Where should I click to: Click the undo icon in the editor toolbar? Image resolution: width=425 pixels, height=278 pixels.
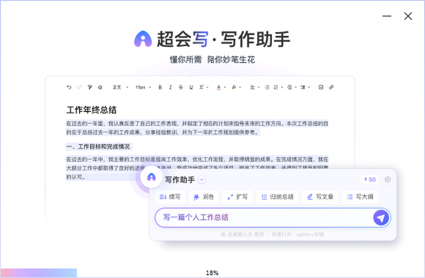[x=69, y=87]
